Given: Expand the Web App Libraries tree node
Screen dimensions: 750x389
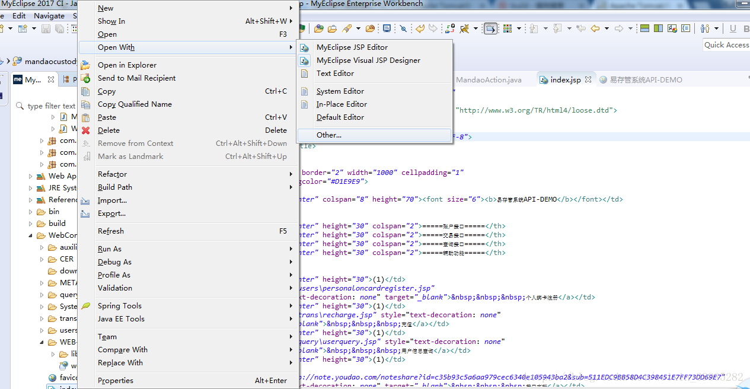Looking at the screenshot, I should 31,176.
